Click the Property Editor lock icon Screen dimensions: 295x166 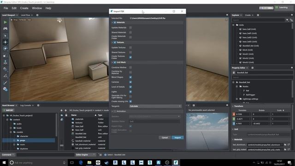point(234,73)
